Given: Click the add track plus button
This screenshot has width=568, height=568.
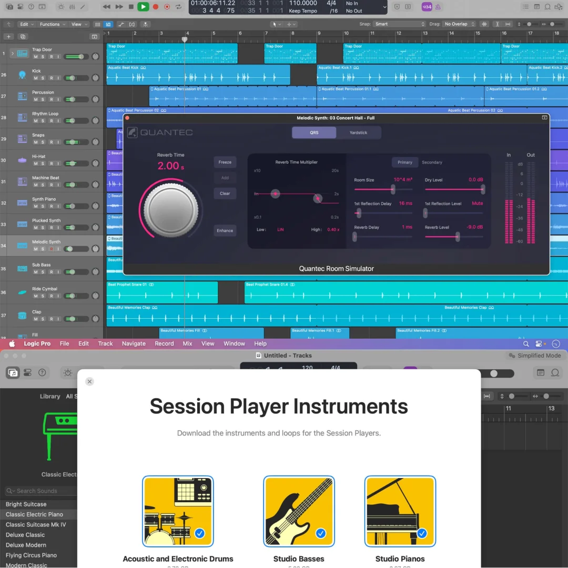Looking at the screenshot, I should coord(8,37).
